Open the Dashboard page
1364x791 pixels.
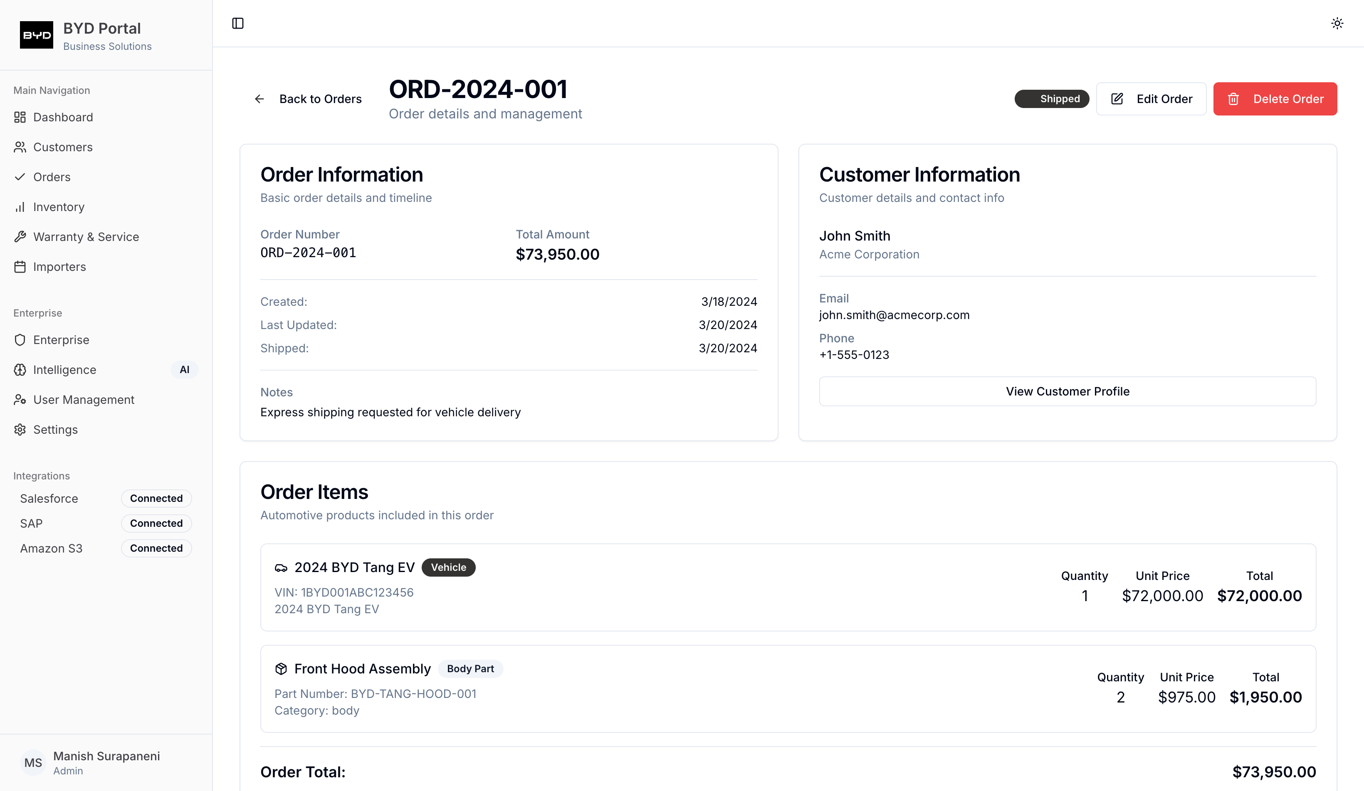[x=106, y=117]
